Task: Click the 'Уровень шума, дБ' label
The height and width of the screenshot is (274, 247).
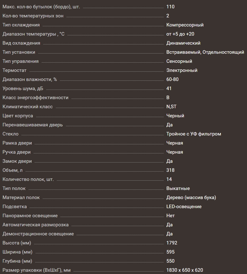Action: pos(24,89)
